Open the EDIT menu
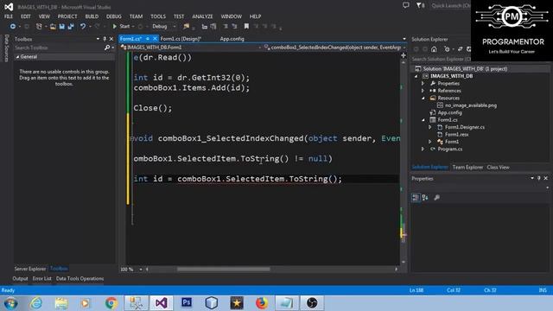553x311 pixels. pyautogui.click(x=25, y=16)
